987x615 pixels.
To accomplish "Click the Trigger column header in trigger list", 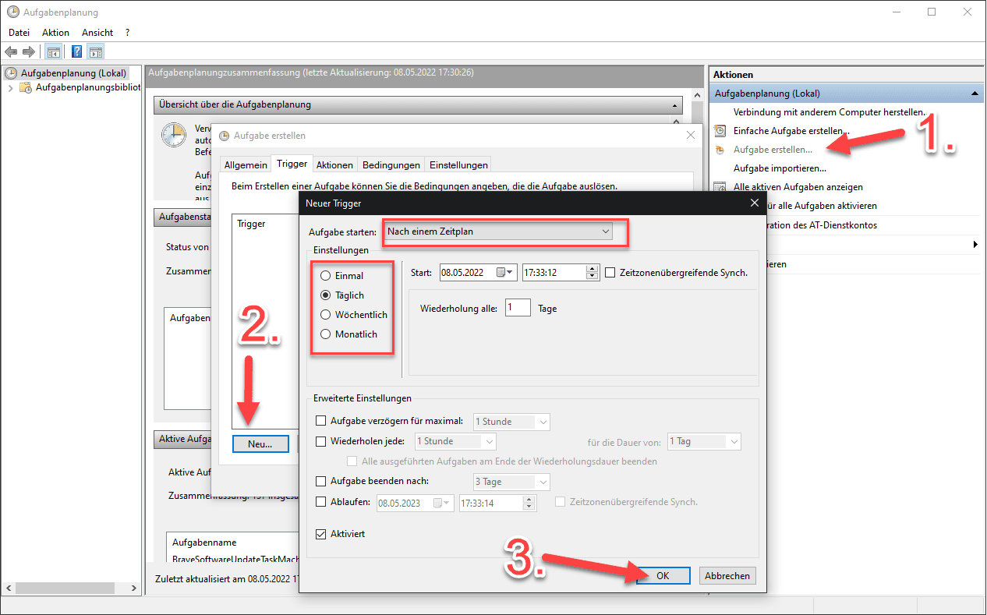I will [x=251, y=224].
